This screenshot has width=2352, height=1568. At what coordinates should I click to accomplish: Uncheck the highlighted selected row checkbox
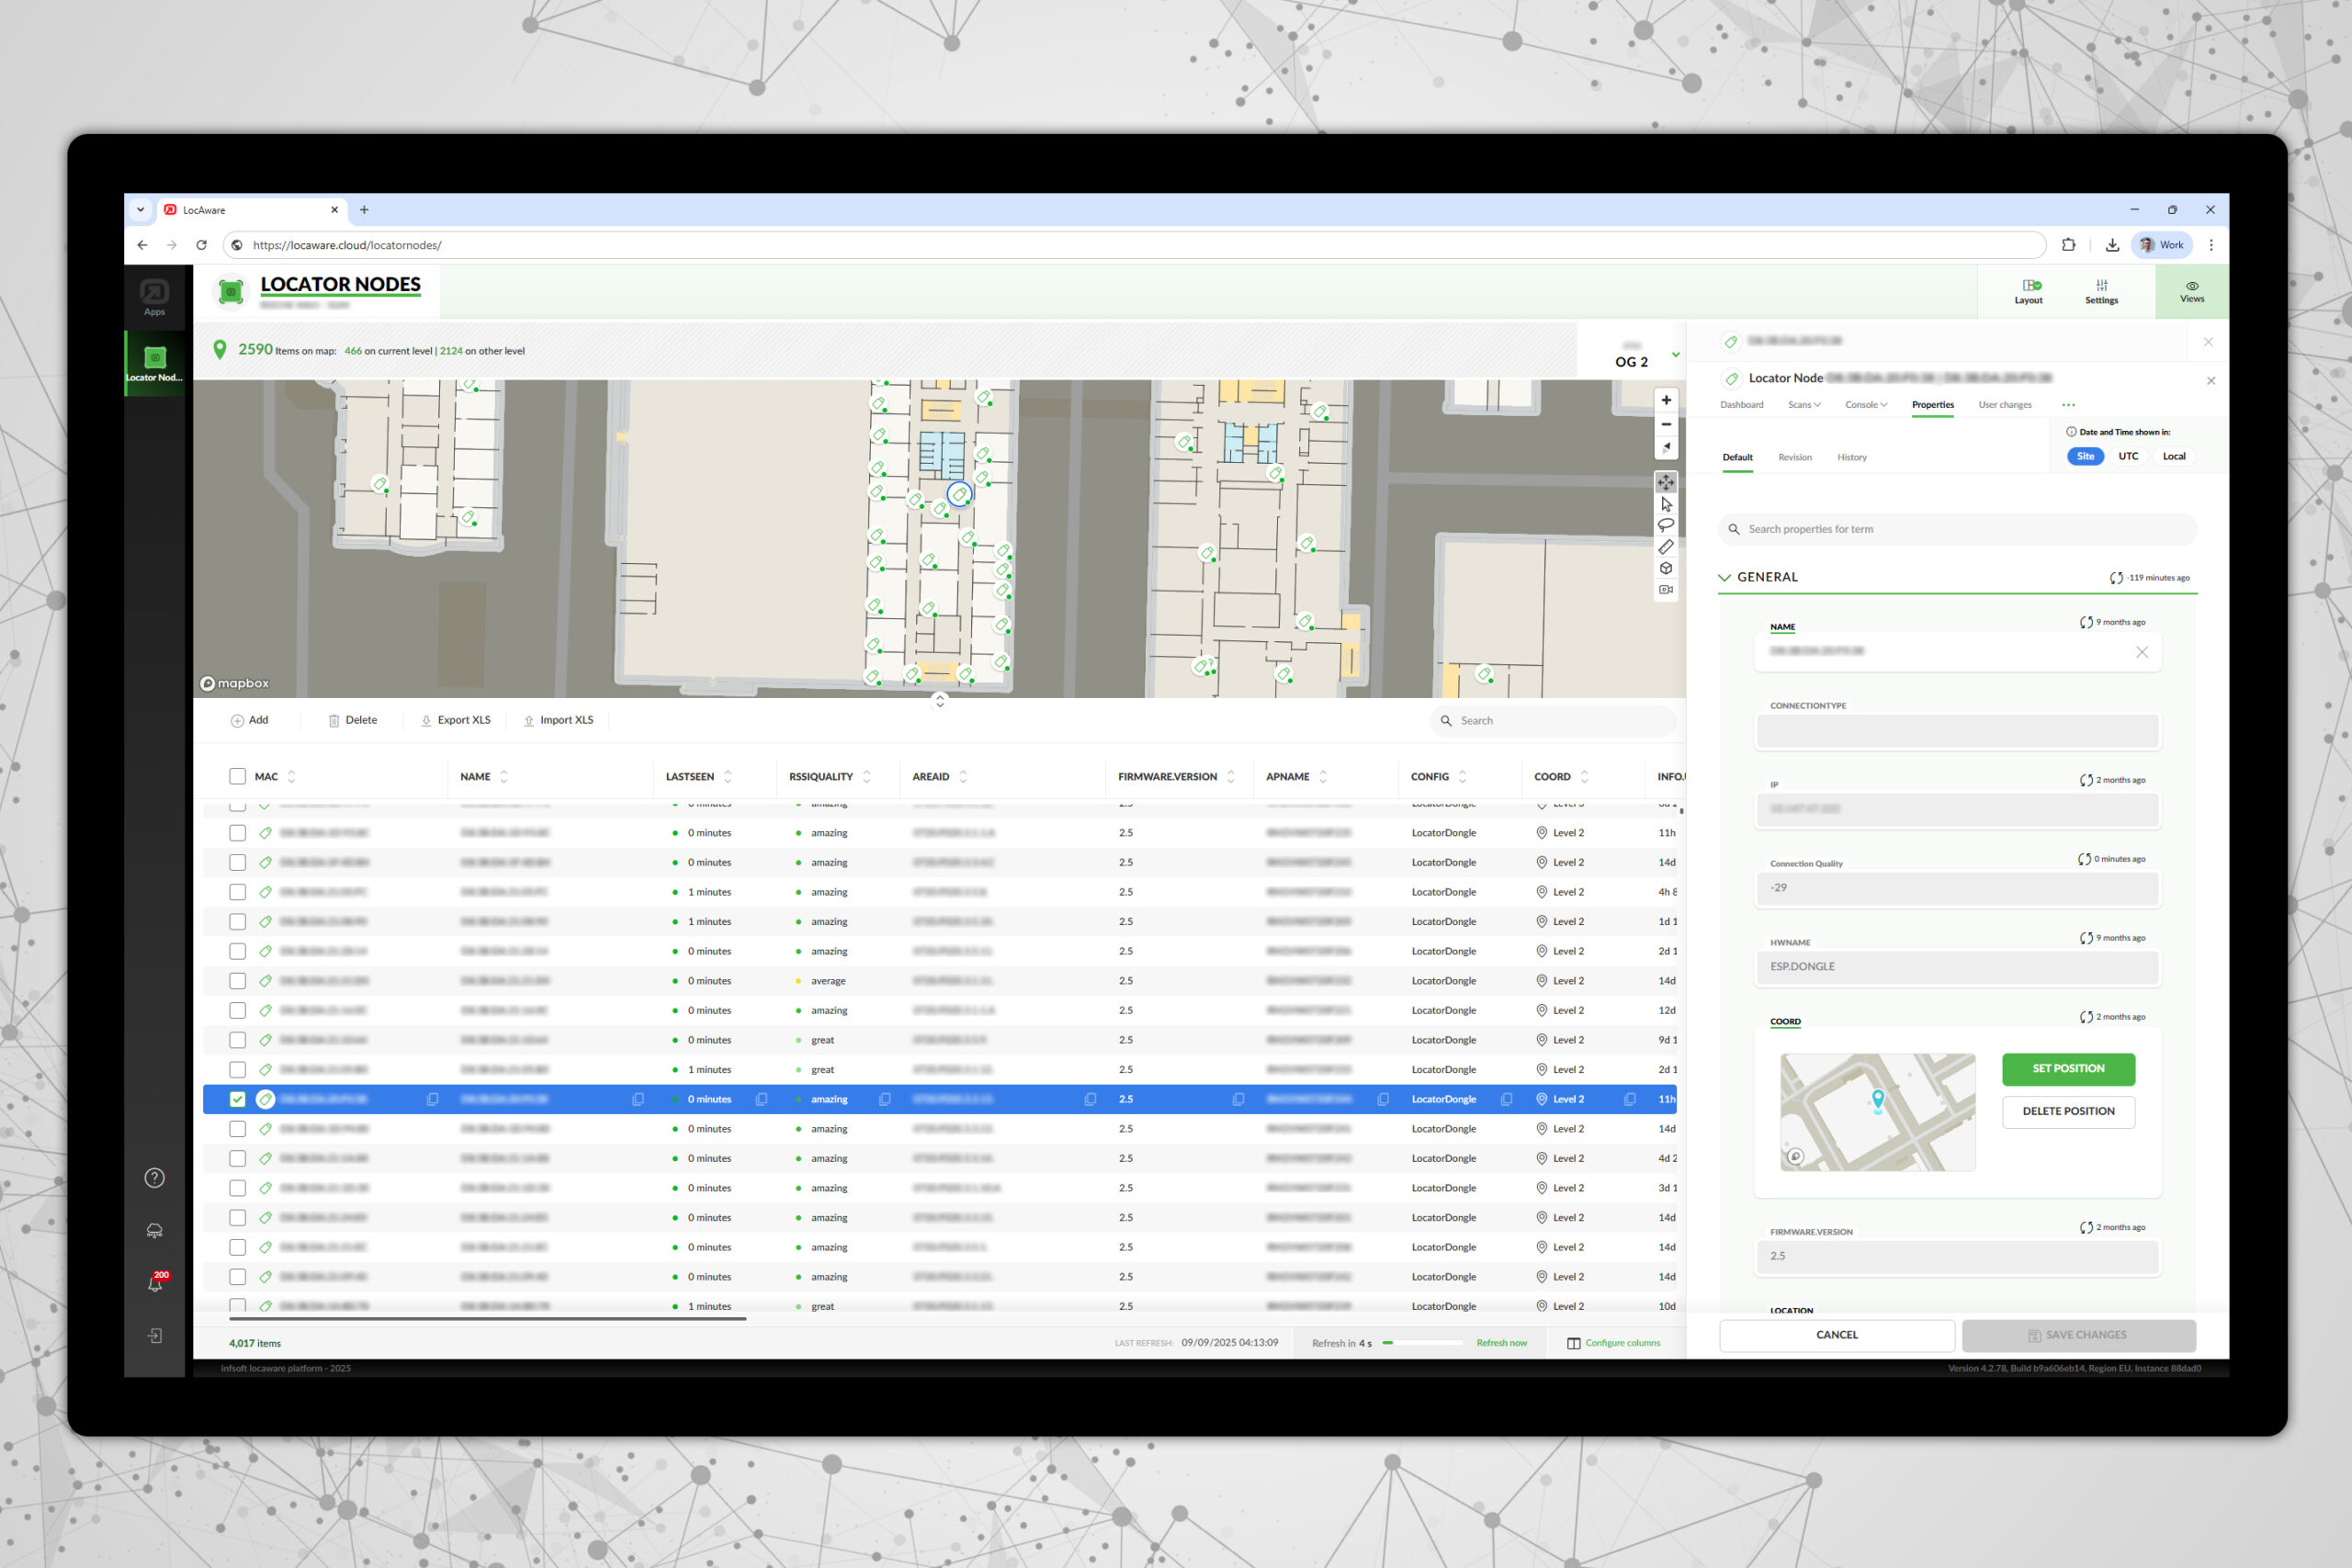(237, 1099)
